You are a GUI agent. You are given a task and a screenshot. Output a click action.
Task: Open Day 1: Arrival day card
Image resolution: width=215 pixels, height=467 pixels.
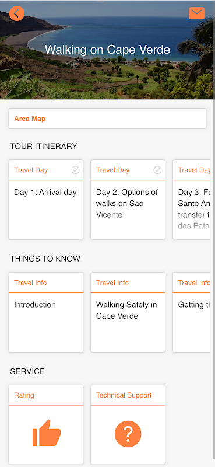(x=46, y=200)
